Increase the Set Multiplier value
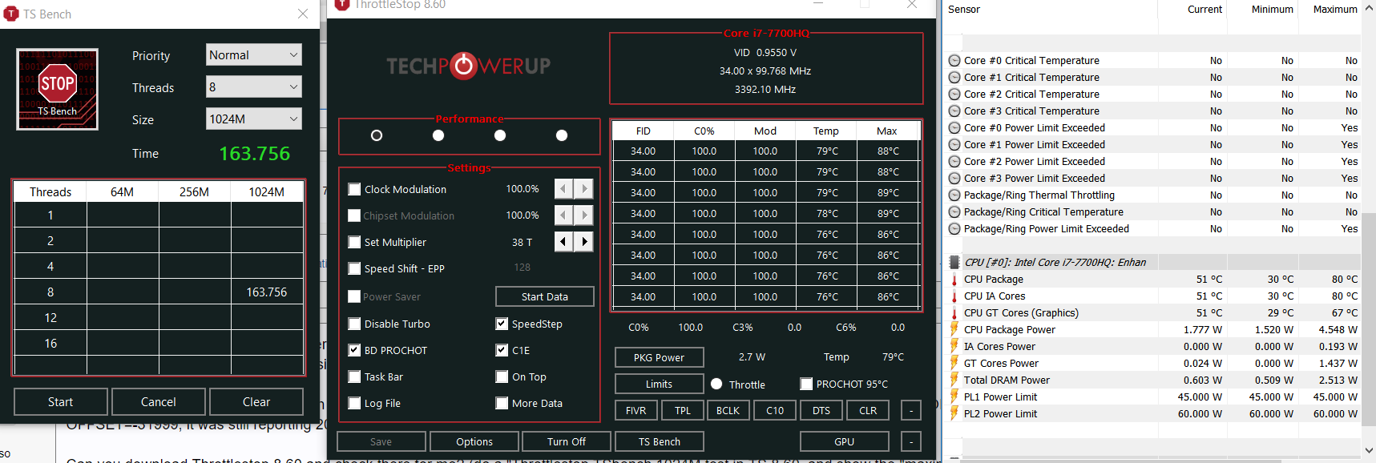This screenshot has height=463, width=1376. coord(584,242)
